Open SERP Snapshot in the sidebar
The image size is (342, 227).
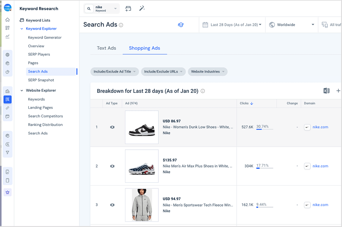coord(41,80)
